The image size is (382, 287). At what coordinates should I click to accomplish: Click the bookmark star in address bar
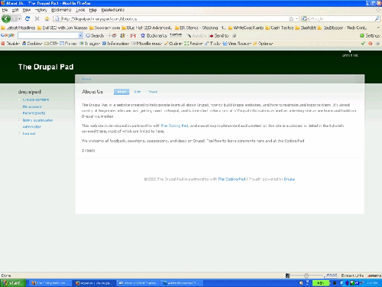click(291, 19)
